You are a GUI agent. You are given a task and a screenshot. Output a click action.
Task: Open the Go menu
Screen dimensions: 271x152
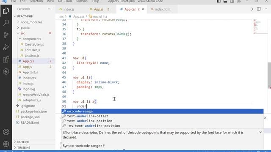60,1
